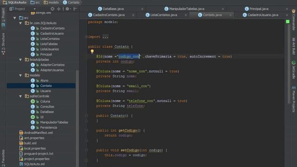Click the proguard-project.txt file icon
Image resolution: width=297 pixels, height=167 pixels.
(x=21, y=154)
